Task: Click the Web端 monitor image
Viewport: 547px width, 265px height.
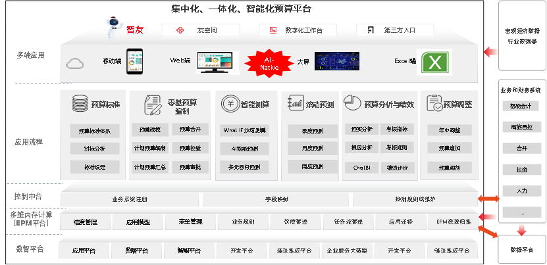Action: pyautogui.click(x=215, y=62)
